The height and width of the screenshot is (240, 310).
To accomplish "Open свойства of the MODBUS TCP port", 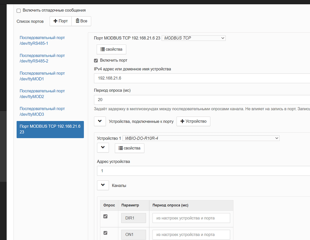I will pos(111,49).
